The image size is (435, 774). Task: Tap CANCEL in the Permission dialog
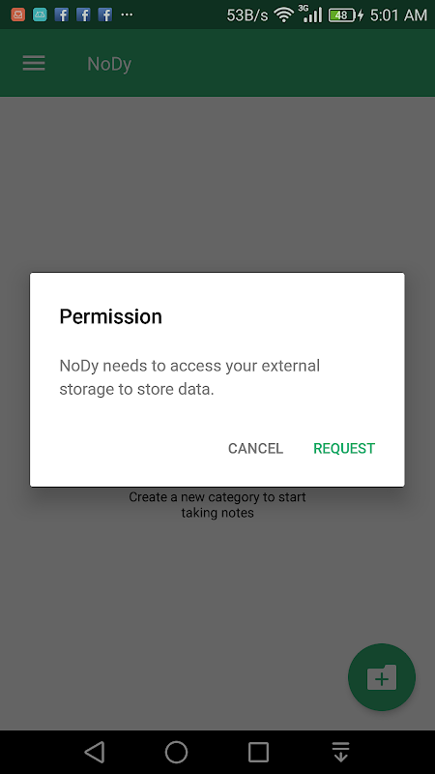(x=255, y=448)
